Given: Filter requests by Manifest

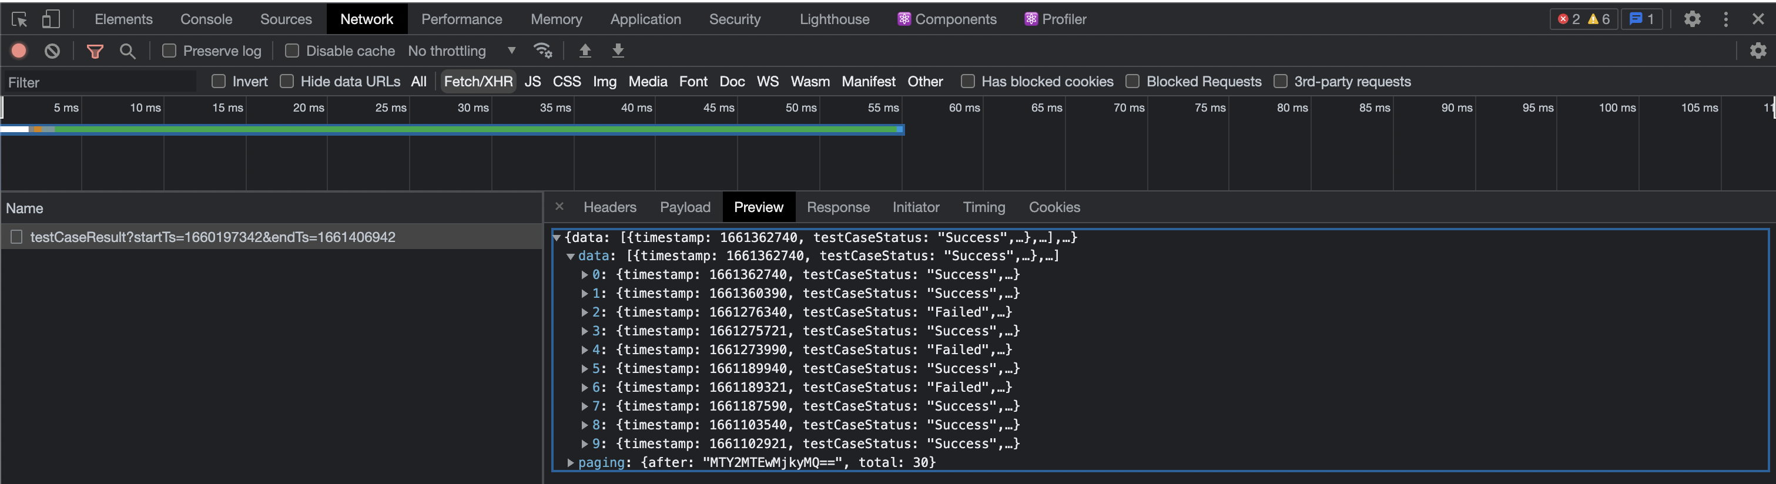Looking at the screenshot, I should click(868, 82).
